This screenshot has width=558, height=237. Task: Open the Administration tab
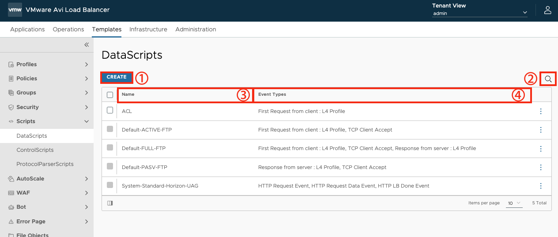click(x=196, y=29)
